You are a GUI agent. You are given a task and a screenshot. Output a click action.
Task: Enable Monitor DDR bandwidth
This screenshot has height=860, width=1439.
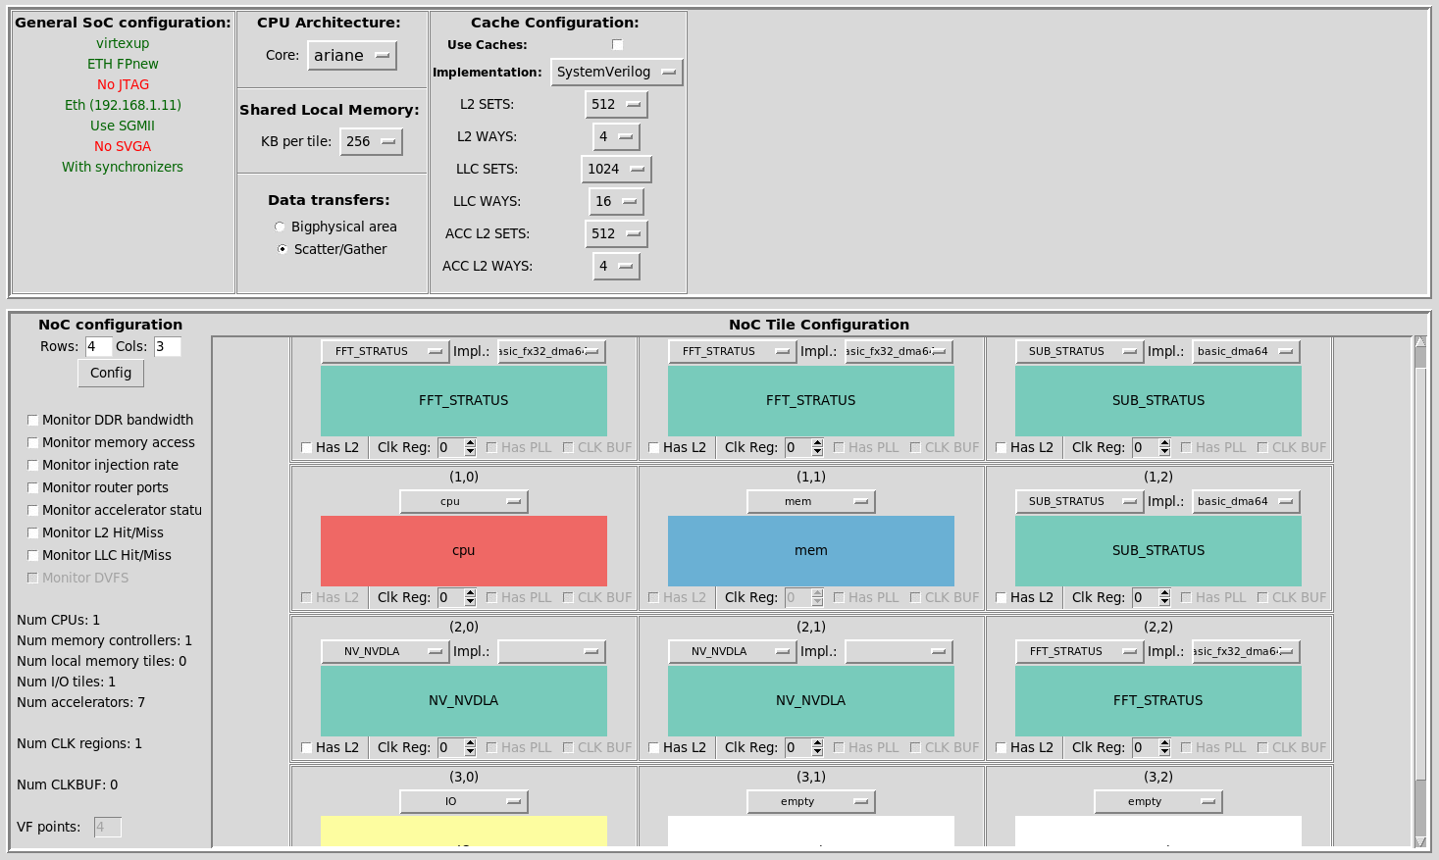click(32, 420)
